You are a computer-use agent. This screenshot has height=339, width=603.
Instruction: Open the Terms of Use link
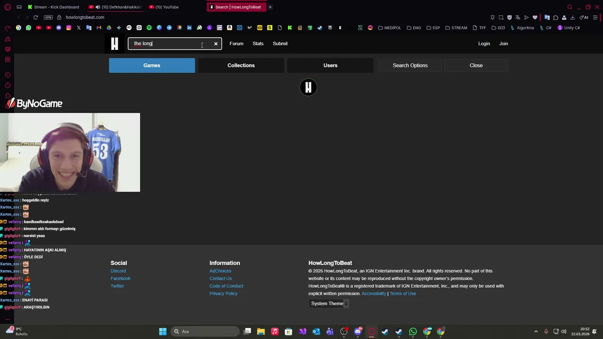click(x=403, y=293)
